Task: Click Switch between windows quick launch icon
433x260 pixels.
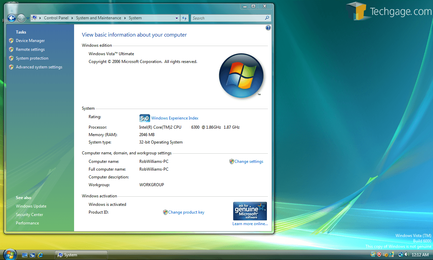Action: click(x=32, y=255)
